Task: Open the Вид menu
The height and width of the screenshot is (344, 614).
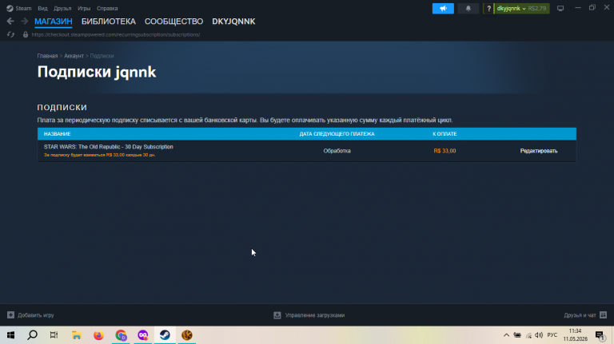Action: (42, 8)
